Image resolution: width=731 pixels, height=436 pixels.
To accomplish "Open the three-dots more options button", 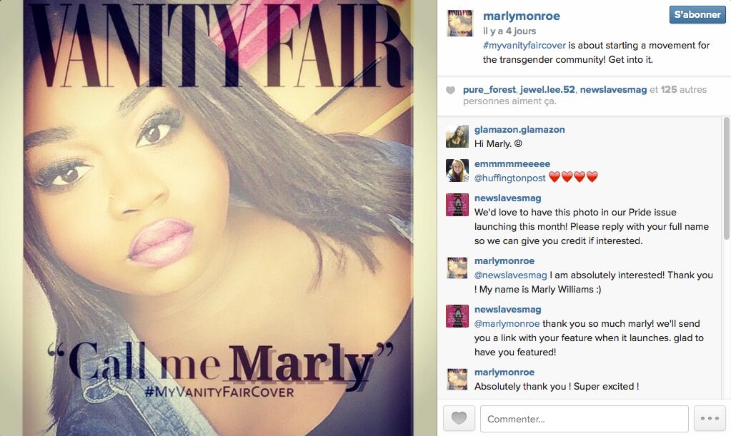I will [x=710, y=418].
